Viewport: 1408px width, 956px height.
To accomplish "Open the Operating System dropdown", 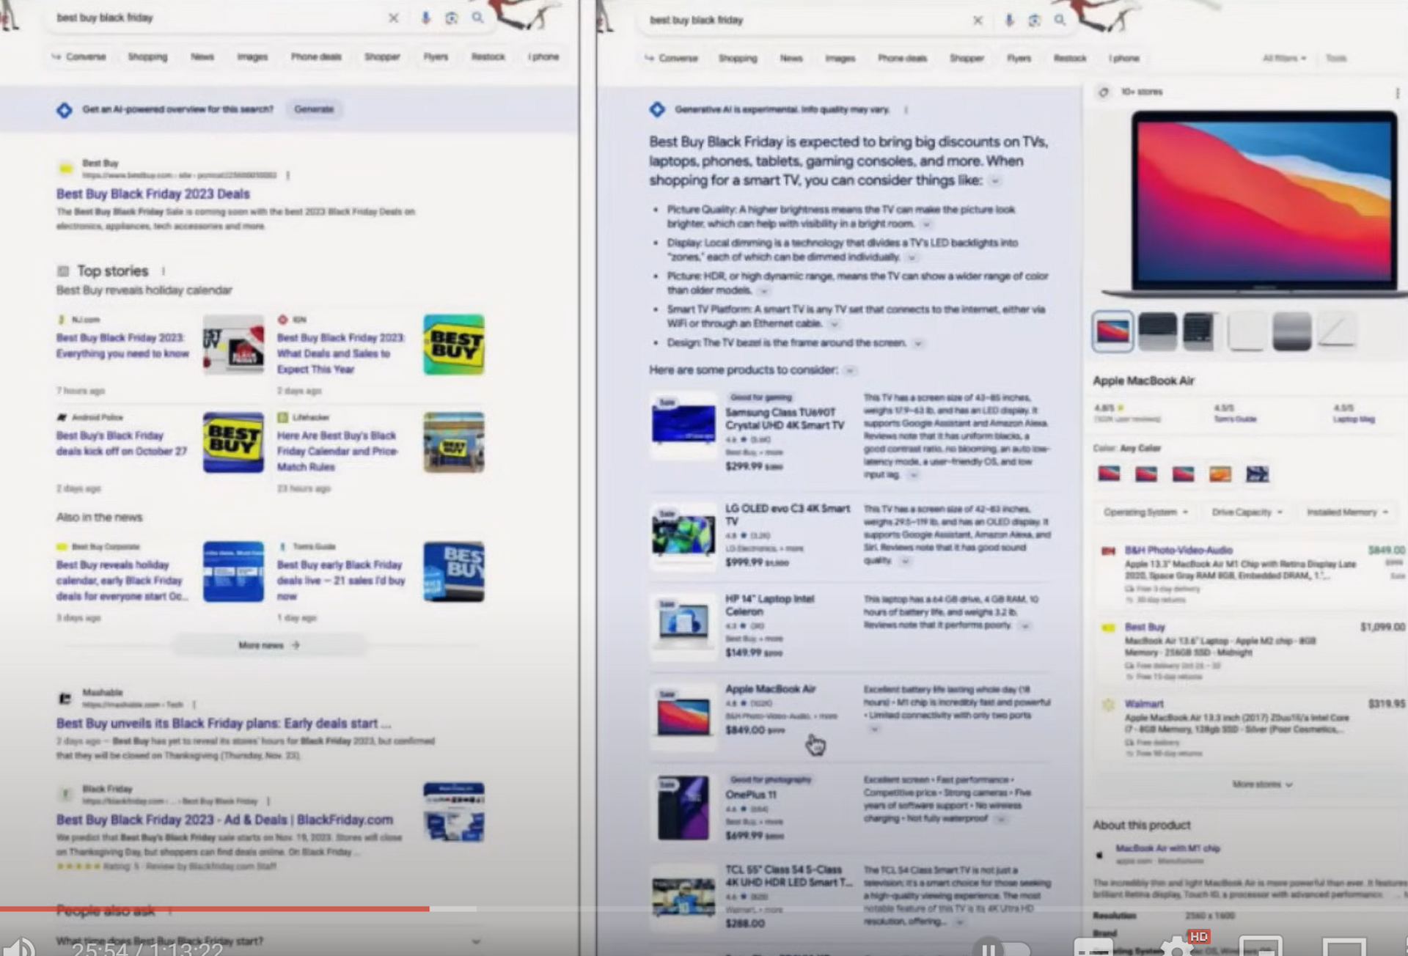I will tap(1145, 512).
